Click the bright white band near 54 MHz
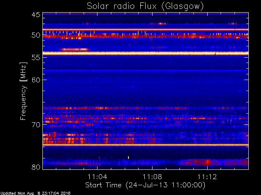 click(x=146, y=53)
